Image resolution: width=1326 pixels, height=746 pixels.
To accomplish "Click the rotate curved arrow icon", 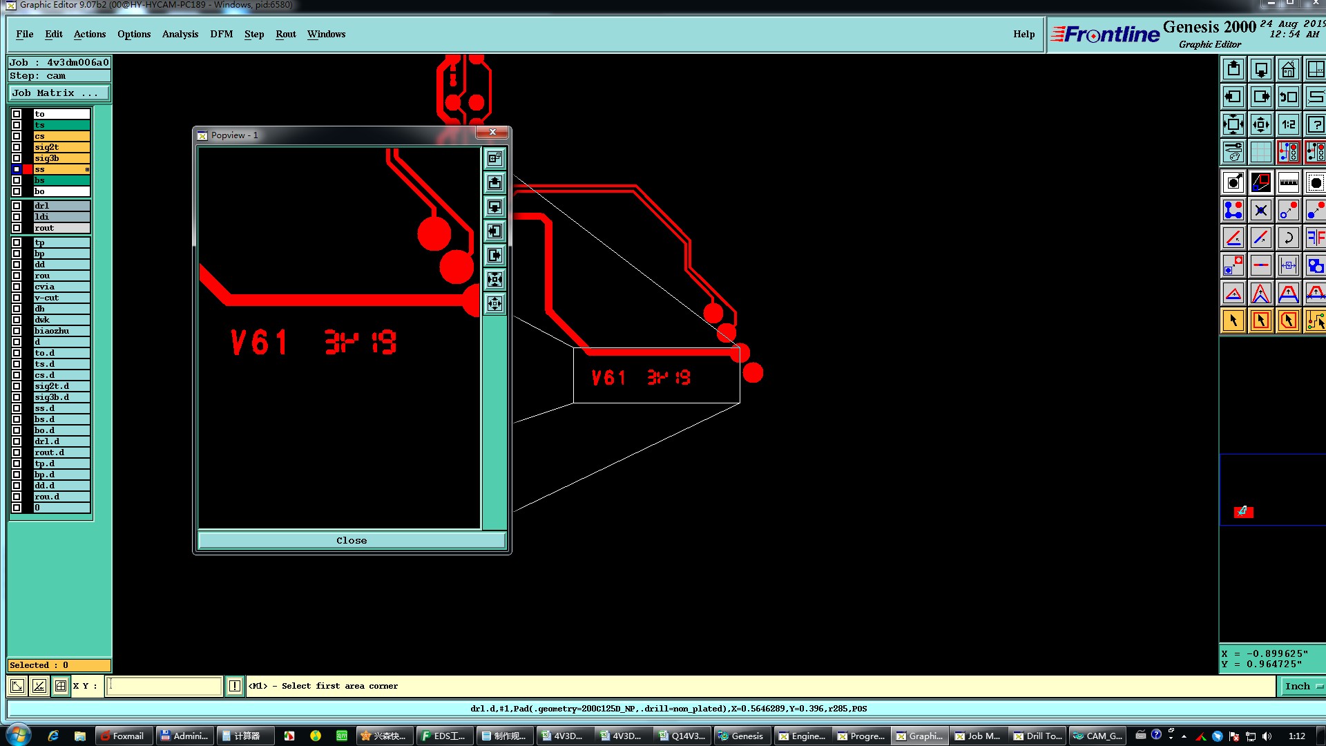I will (x=1289, y=238).
